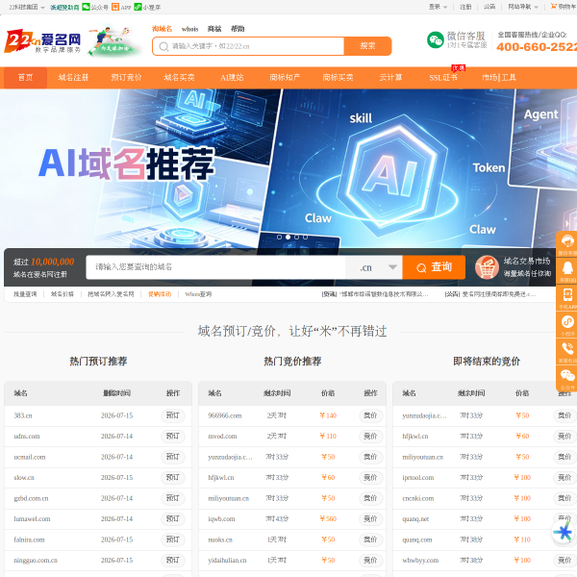Click the orange 促销活动 link
The width and height of the screenshot is (577, 577).
160,294
